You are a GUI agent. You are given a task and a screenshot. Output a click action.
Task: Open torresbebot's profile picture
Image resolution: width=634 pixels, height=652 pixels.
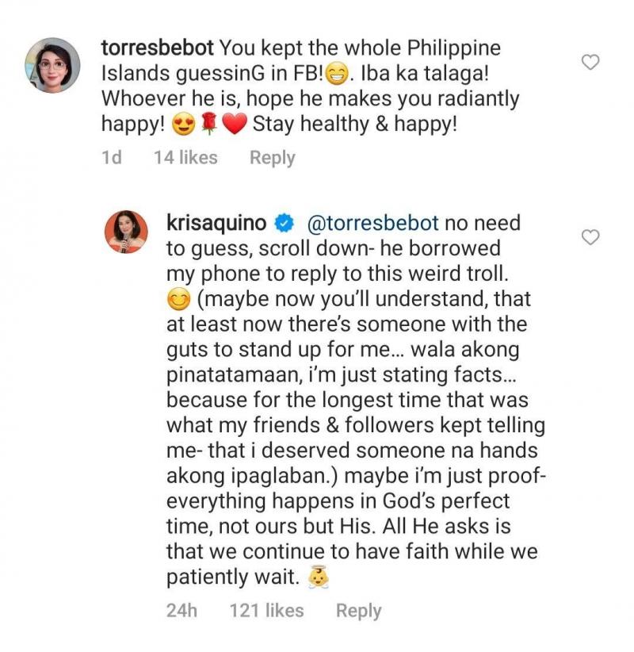54,65
